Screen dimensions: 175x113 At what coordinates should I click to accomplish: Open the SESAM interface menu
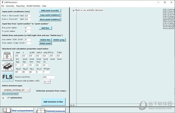point(33,6)
